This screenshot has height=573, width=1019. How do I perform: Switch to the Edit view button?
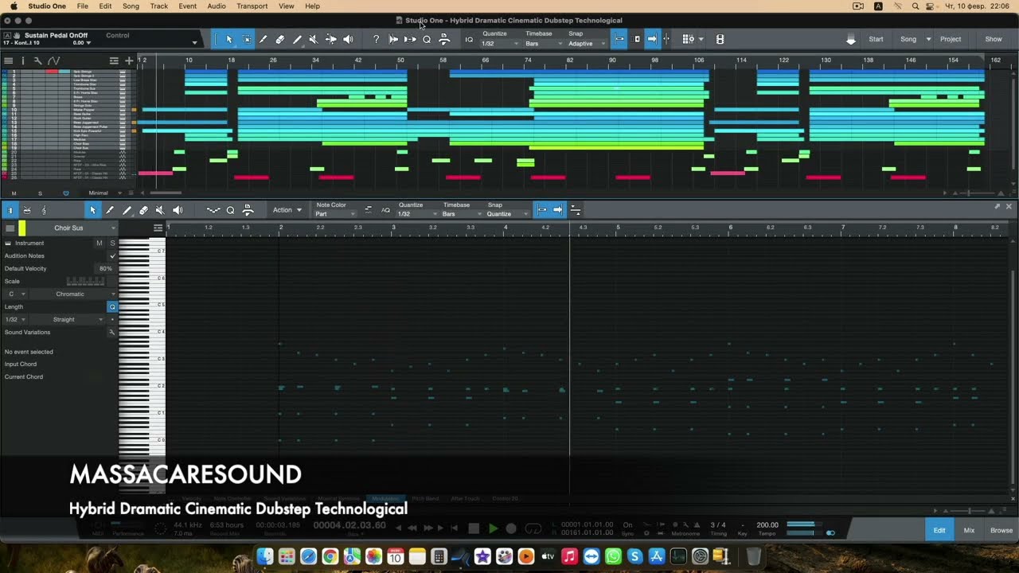(x=939, y=530)
